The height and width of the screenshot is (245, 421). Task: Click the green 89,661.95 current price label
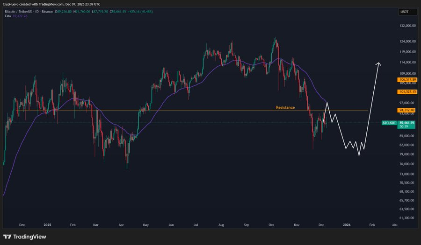pos(406,123)
